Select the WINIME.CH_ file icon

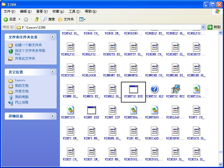click(155, 47)
